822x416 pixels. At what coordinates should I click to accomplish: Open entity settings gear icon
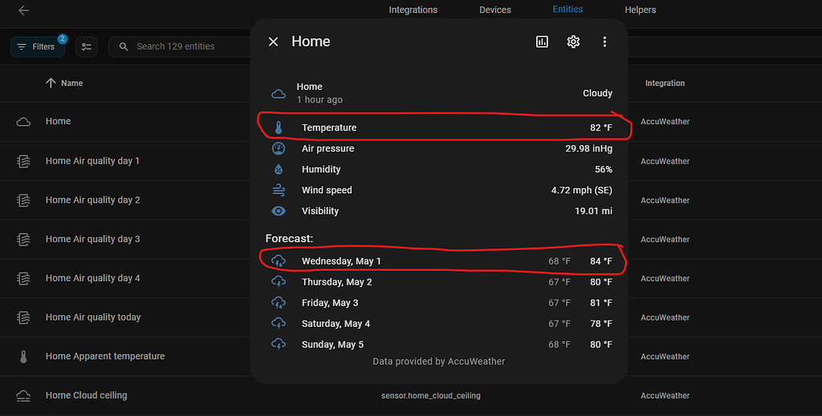(x=573, y=42)
